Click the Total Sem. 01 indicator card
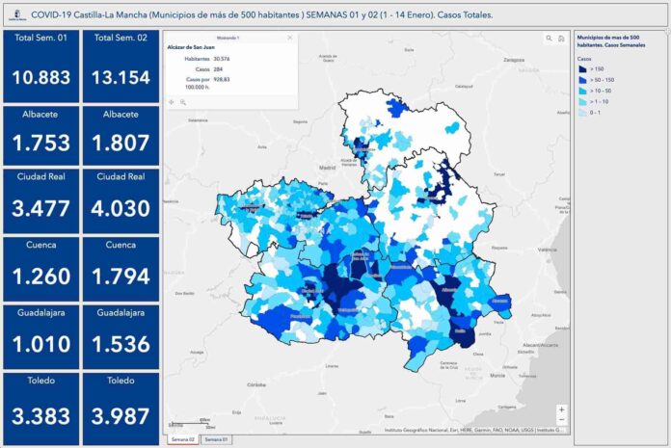This screenshot has height=448, width=671. 40,66
